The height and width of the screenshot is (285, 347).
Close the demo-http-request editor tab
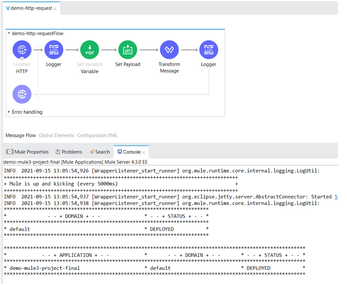click(x=55, y=9)
